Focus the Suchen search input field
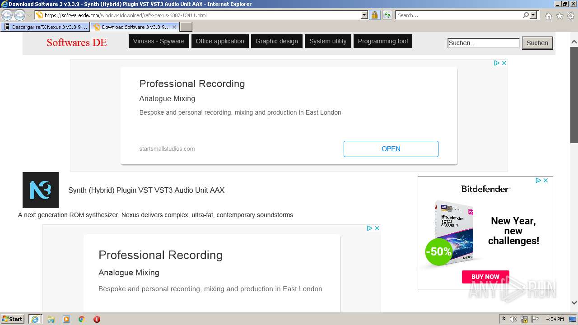 tap(483, 43)
